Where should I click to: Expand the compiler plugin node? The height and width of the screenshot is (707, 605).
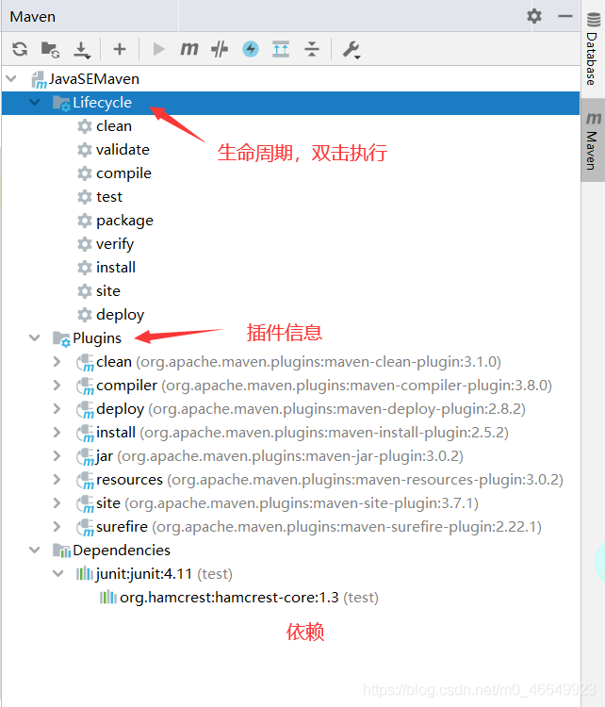tap(57, 385)
